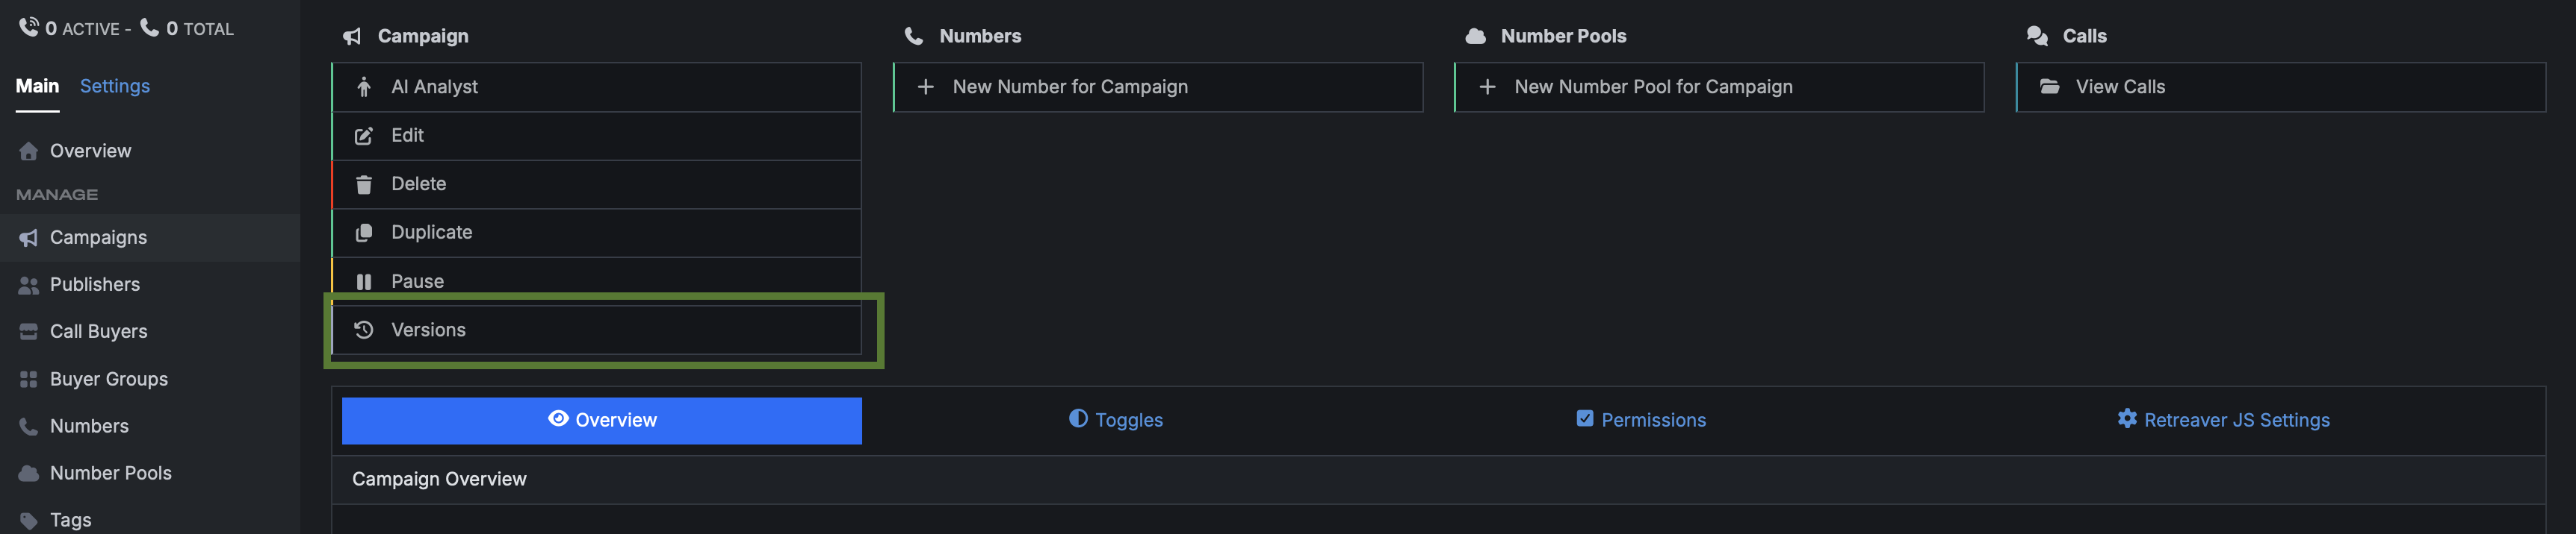This screenshot has height=534, width=2576.
Task: Click the Edit pencil icon
Action: [x=364, y=136]
